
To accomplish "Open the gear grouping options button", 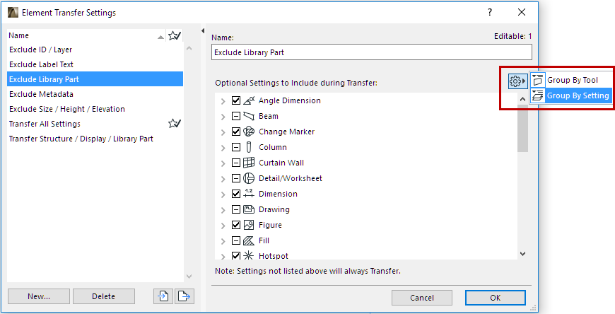I will point(517,81).
